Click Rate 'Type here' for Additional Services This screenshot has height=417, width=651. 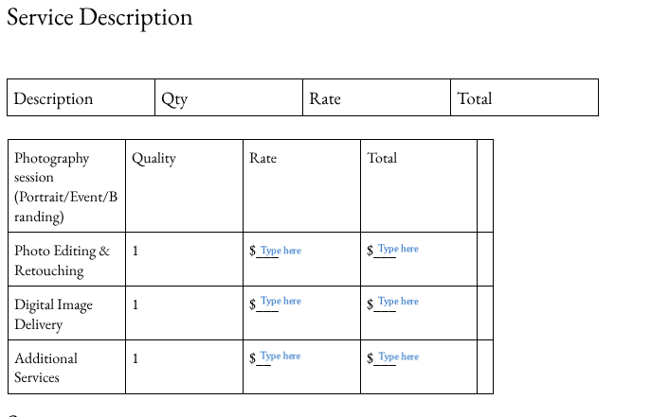tap(280, 356)
